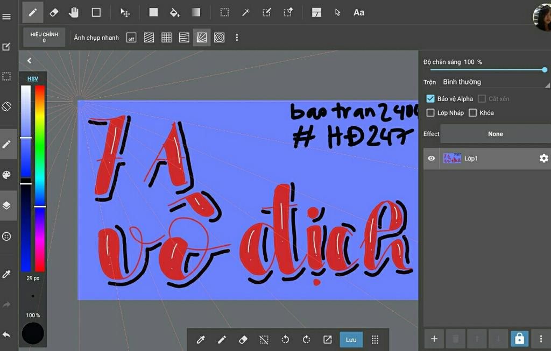This screenshot has width=551, height=351.
Task: Open snap options three-dot menu
Action: tap(237, 38)
